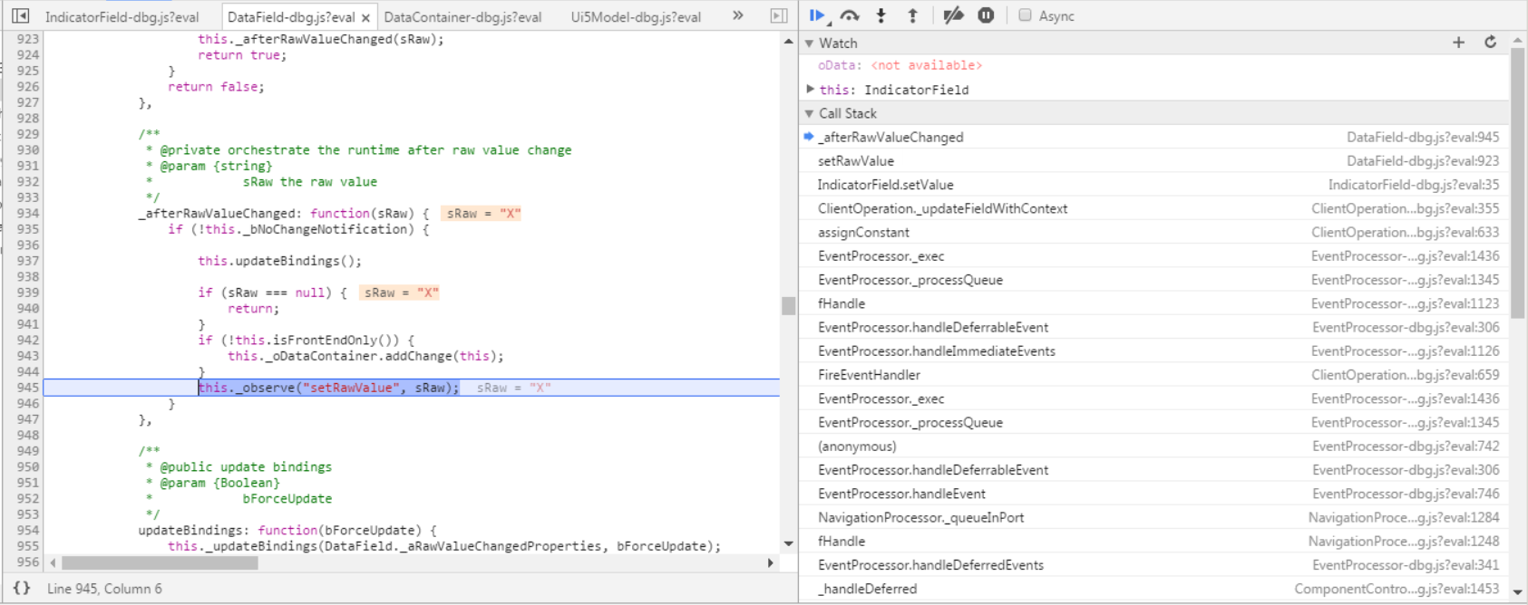The image size is (1528, 605).
Task: Select the (anonymous) stack frame
Action: 1153,446
